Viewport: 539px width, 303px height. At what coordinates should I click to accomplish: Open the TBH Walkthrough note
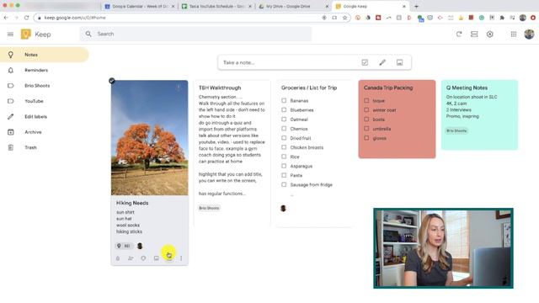pyautogui.click(x=232, y=153)
